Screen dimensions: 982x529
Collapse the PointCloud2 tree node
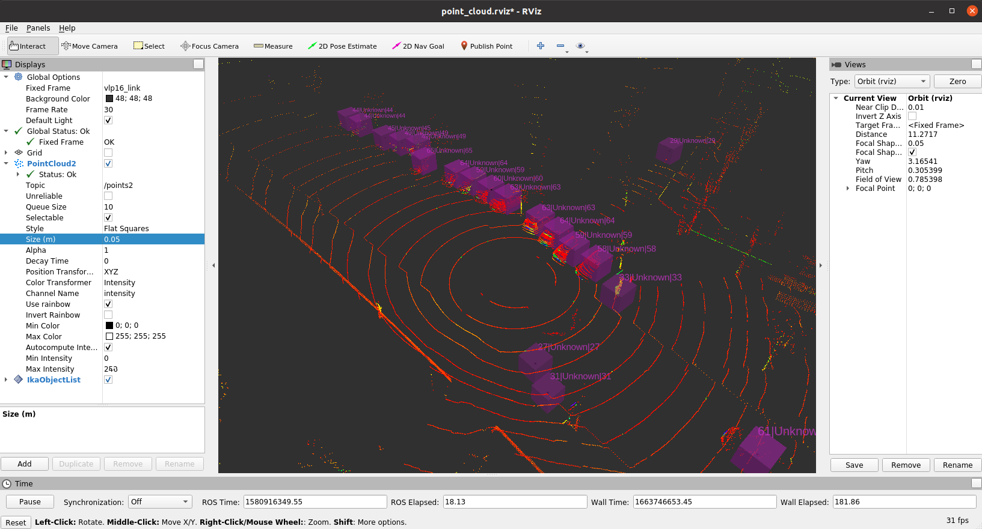pos(6,163)
